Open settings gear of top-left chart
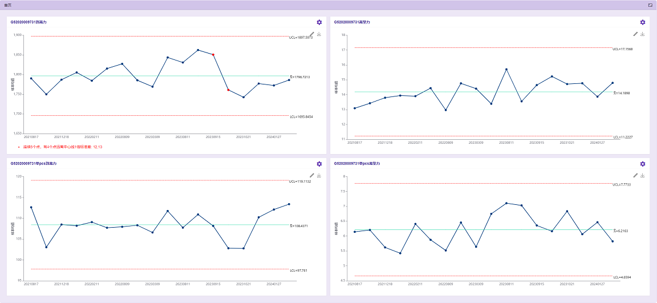This screenshot has height=303, width=657. pos(319,22)
